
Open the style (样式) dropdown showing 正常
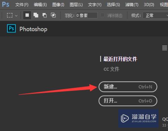156,15
